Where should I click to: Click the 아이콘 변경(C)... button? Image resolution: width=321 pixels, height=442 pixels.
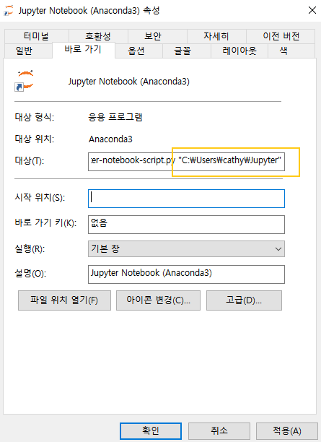coord(158,300)
